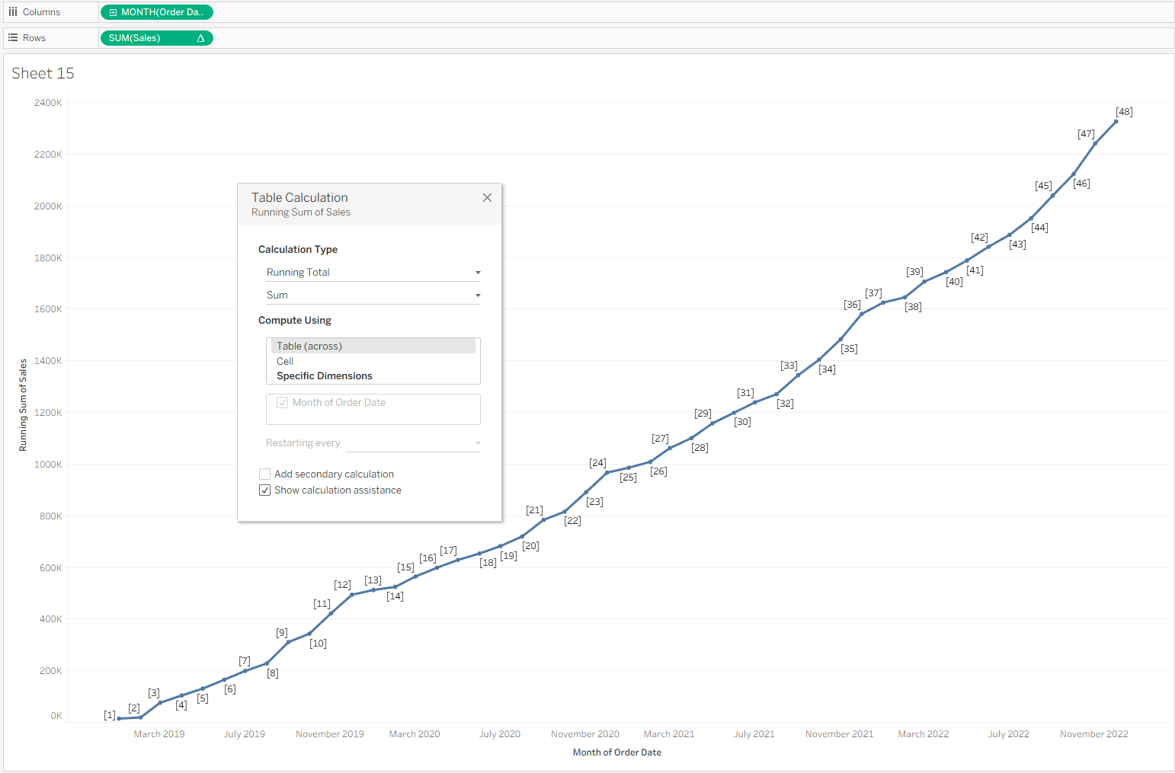The height and width of the screenshot is (773, 1175).
Task: Close the Table Calculation dialog
Action: click(487, 198)
